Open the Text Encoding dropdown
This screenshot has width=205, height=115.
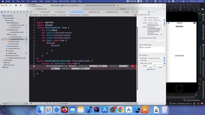pos(156,58)
